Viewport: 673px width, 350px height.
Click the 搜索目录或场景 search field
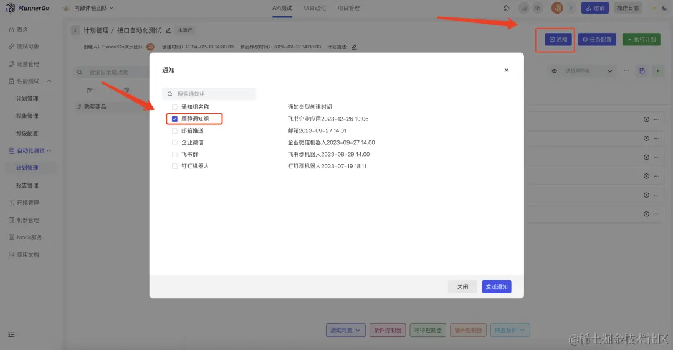pyautogui.click(x=111, y=72)
